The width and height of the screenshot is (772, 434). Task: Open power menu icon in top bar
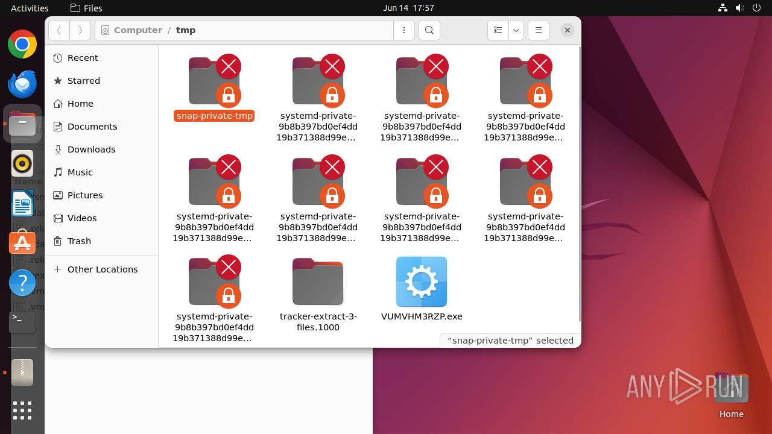click(x=756, y=8)
